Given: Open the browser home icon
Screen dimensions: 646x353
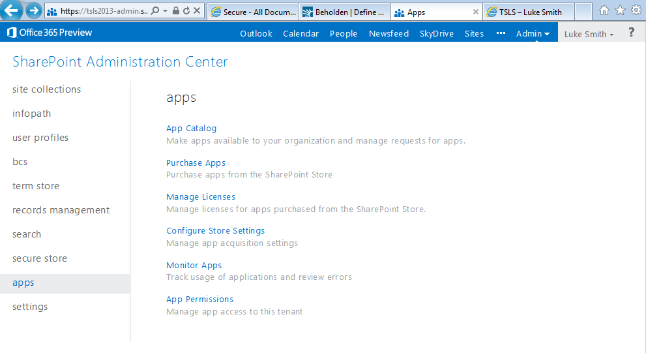Looking at the screenshot, I should [604, 10].
